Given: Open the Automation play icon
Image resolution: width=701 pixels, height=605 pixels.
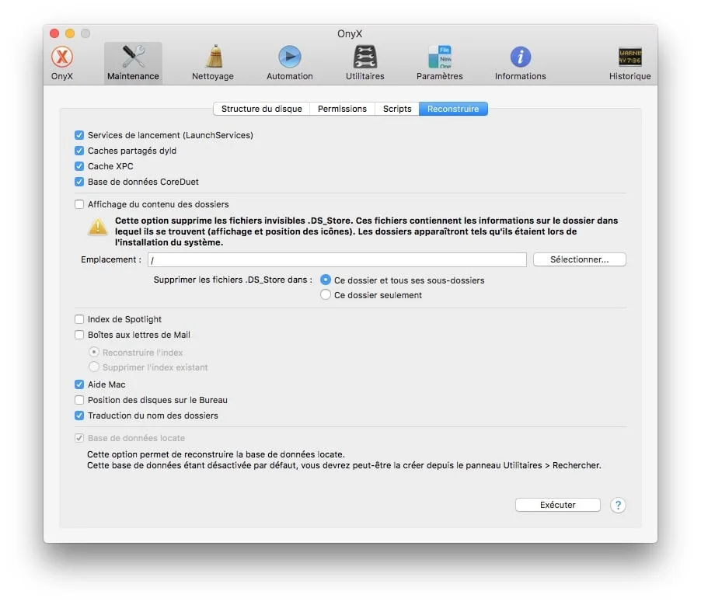Looking at the screenshot, I should click(290, 63).
